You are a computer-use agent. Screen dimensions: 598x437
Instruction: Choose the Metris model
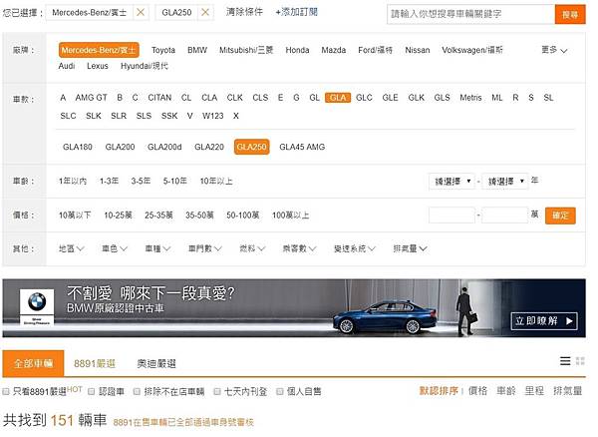(x=470, y=98)
